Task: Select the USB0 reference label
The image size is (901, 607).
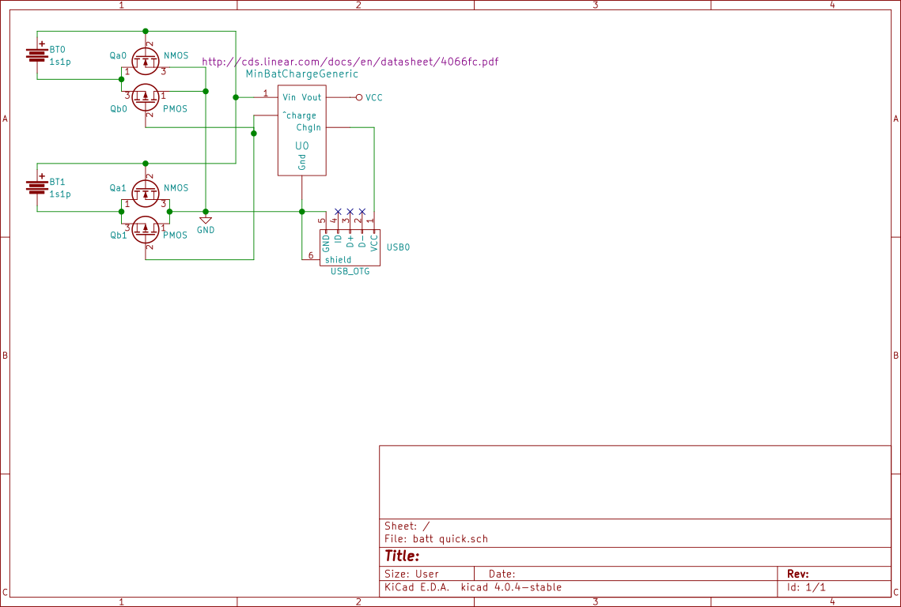Action: (398, 247)
